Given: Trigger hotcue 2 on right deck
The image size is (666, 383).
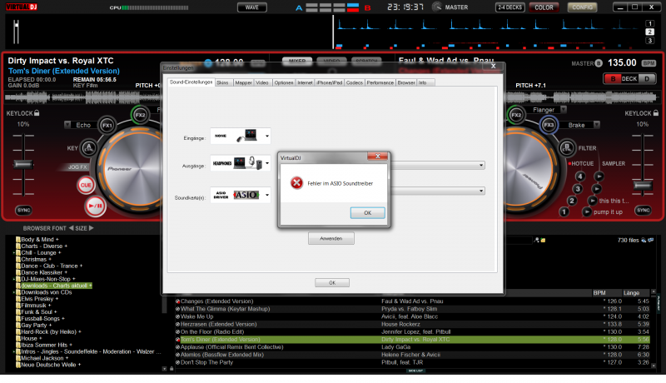Looking at the screenshot, I should click(572, 201).
